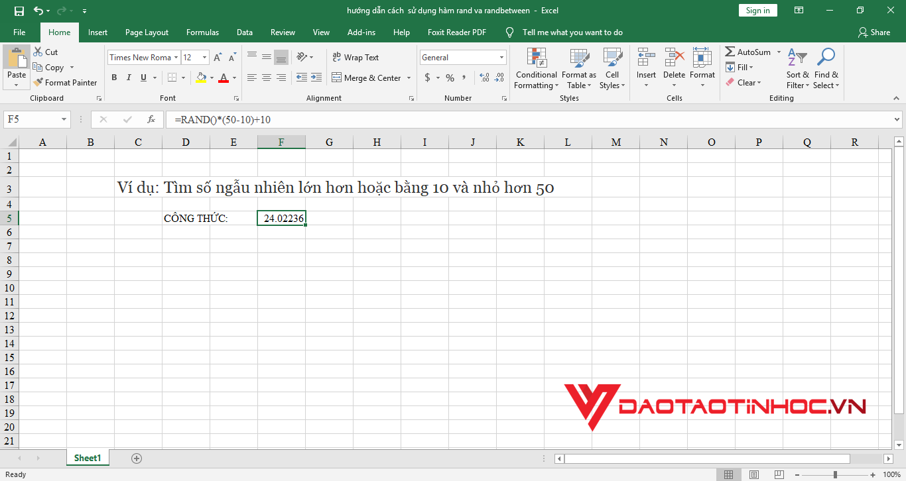Open Format Painter in the Clipboard group
Screen dimensions: 906x481
65,82
